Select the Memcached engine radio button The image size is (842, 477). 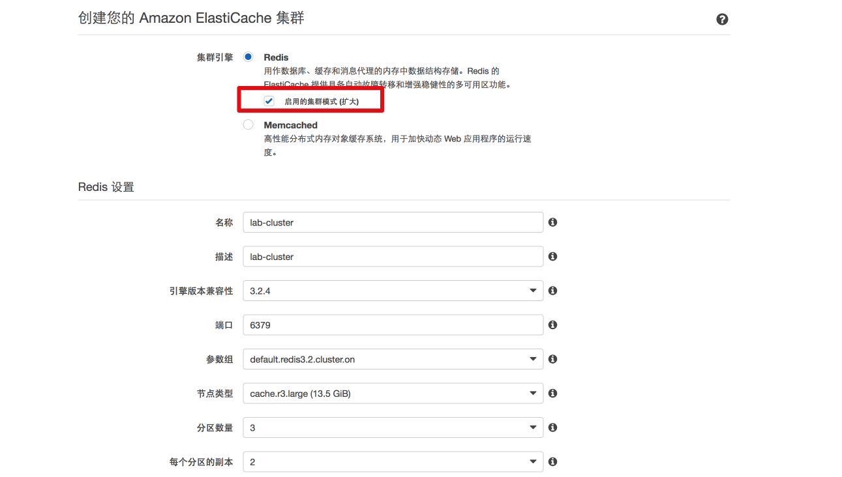point(248,124)
